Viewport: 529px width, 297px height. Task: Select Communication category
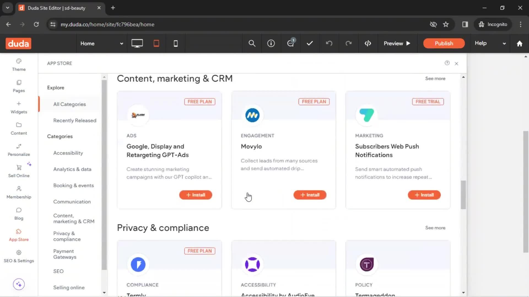click(x=72, y=202)
